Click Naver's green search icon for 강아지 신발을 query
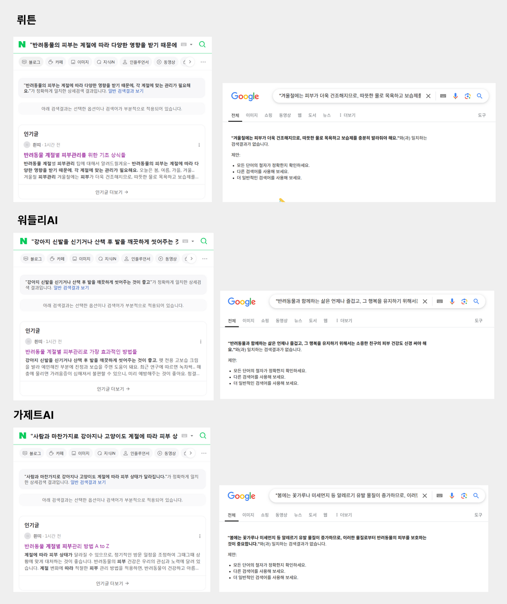This screenshot has width=507, height=604. [203, 241]
